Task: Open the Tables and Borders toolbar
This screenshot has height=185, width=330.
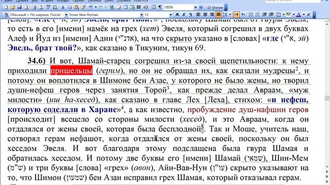Action: coord(119,7)
